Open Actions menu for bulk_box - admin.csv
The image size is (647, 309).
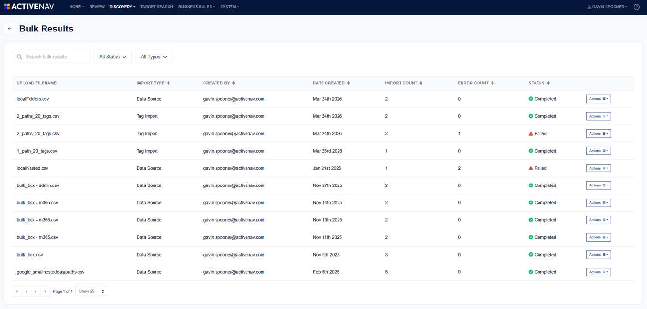click(599, 185)
